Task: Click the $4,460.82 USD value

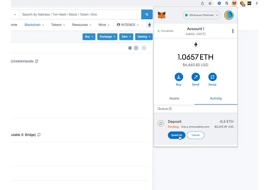Action: click(x=195, y=65)
